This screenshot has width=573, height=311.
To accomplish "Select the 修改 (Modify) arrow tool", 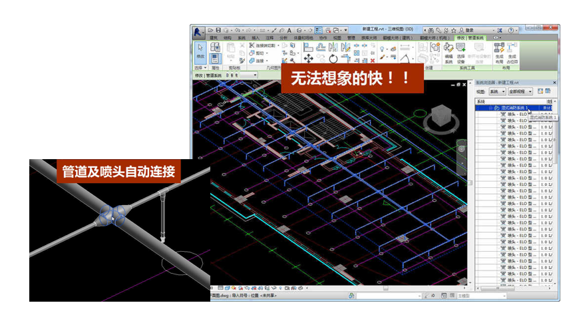I will pos(200,53).
